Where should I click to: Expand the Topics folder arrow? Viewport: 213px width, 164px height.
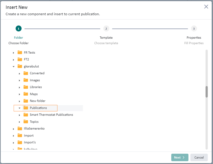point(19,122)
